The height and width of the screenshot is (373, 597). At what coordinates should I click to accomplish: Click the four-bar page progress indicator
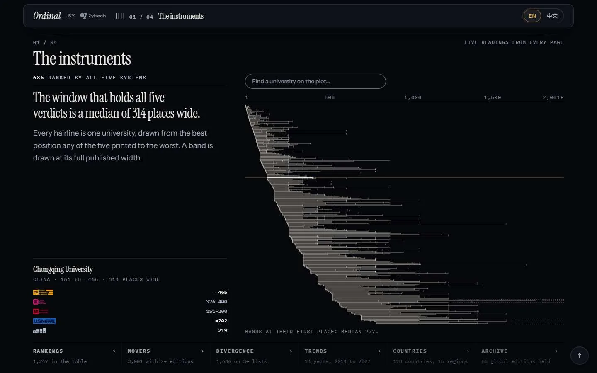point(120,16)
